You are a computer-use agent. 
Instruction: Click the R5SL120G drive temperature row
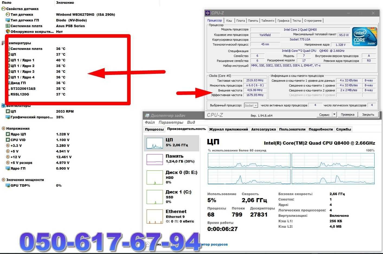pyautogui.click(x=37, y=94)
